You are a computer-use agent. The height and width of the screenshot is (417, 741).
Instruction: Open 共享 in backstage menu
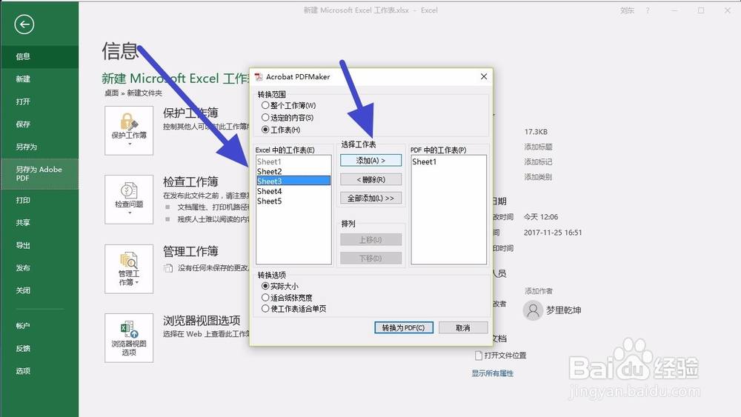[x=40, y=223]
